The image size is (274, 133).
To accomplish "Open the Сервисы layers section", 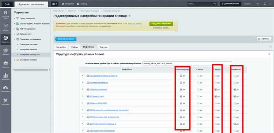I will [x=5, y=64].
